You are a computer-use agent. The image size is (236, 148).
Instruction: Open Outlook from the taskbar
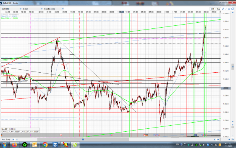click(x=35, y=145)
